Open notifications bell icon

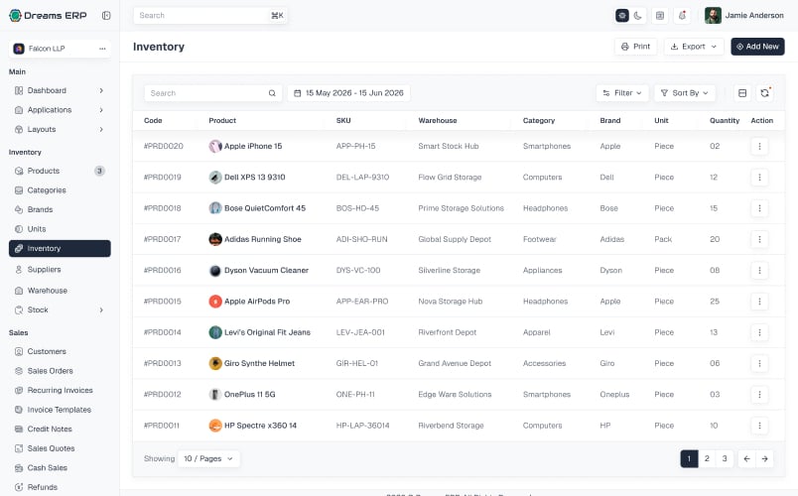tap(682, 15)
